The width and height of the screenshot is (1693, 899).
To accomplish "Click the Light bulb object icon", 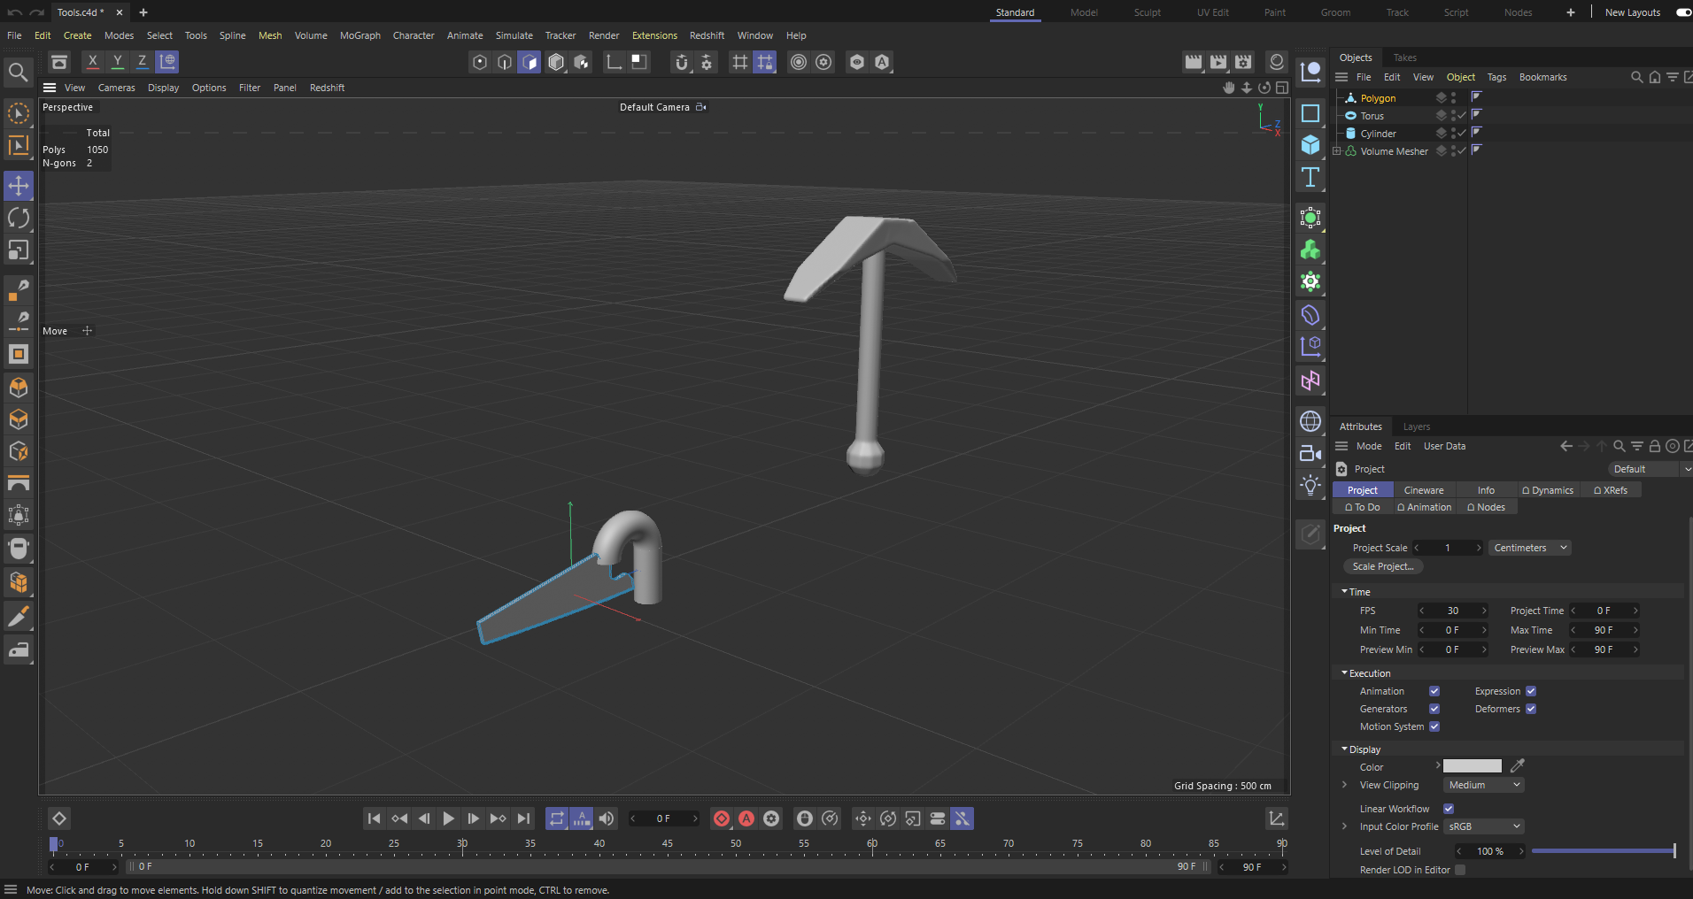I will 1310,485.
